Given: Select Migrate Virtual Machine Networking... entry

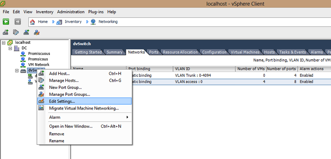Looking at the screenshot, I should (84, 108).
